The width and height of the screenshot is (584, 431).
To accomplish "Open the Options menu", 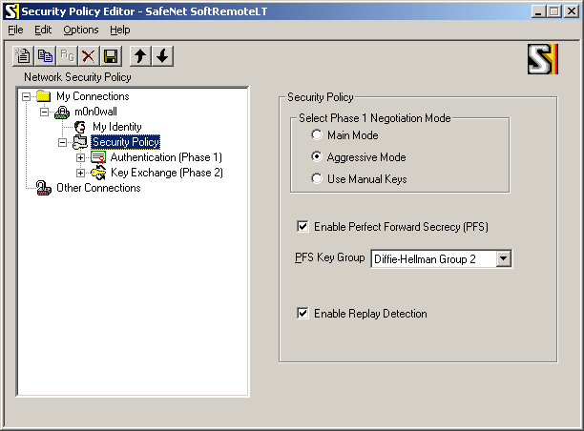I will point(81,30).
